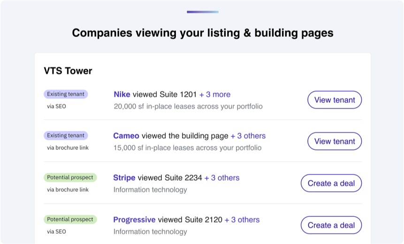Click Existing tenant badge in Nike row
Image resolution: width=404 pixels, height=244 pixels.
pos(66,94)
